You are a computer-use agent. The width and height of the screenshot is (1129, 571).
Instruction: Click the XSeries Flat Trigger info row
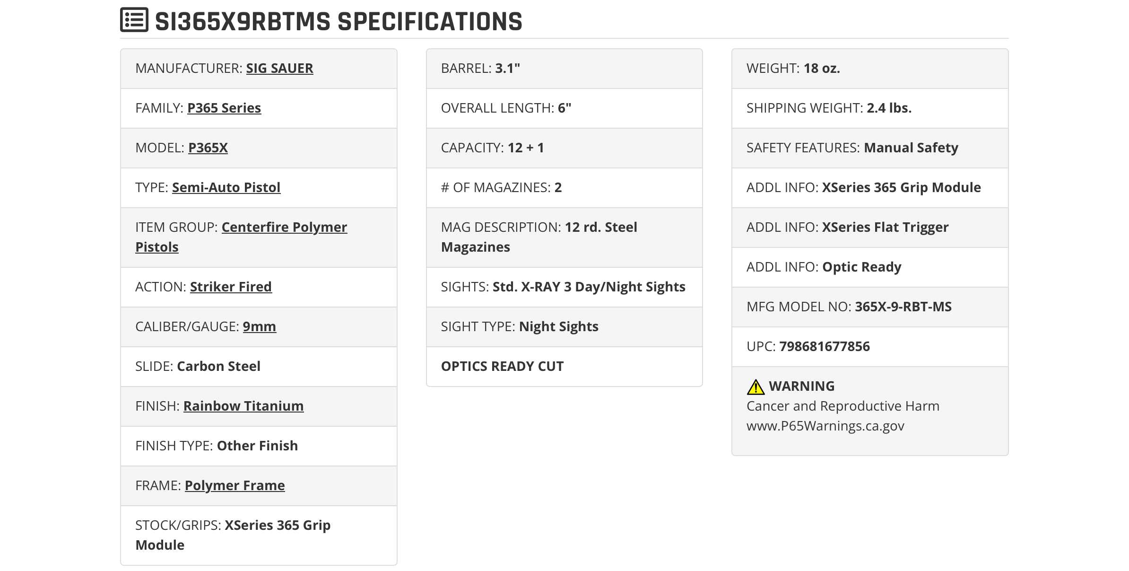click(870, 228)
